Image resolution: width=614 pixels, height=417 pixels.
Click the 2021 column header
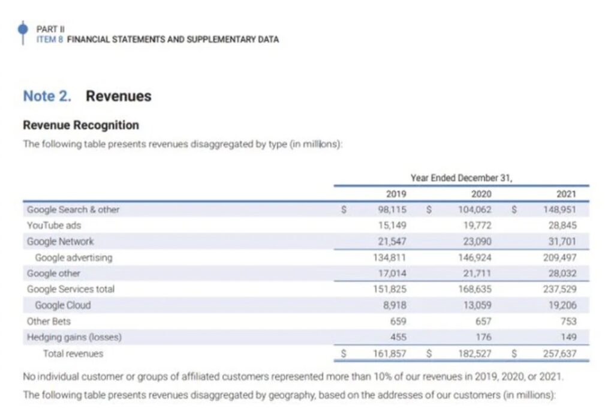(566, 194)
